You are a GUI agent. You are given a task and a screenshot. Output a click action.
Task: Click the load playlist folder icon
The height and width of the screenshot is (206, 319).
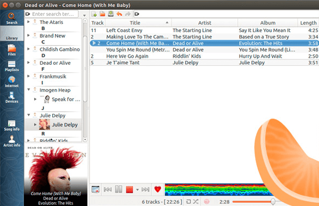[102, 14]
